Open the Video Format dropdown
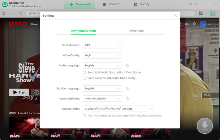The width and height of the screenshot is (220, 140). (102, 46)
